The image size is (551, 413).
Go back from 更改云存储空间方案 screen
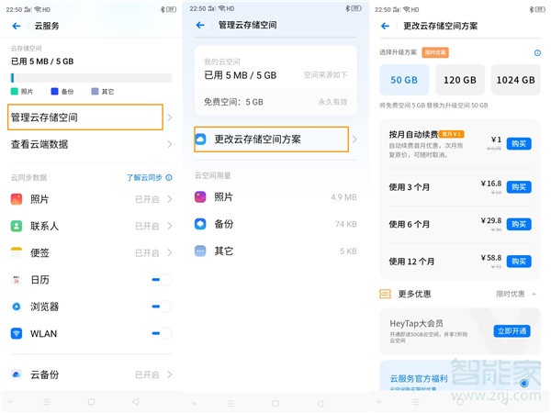(385, 26)
